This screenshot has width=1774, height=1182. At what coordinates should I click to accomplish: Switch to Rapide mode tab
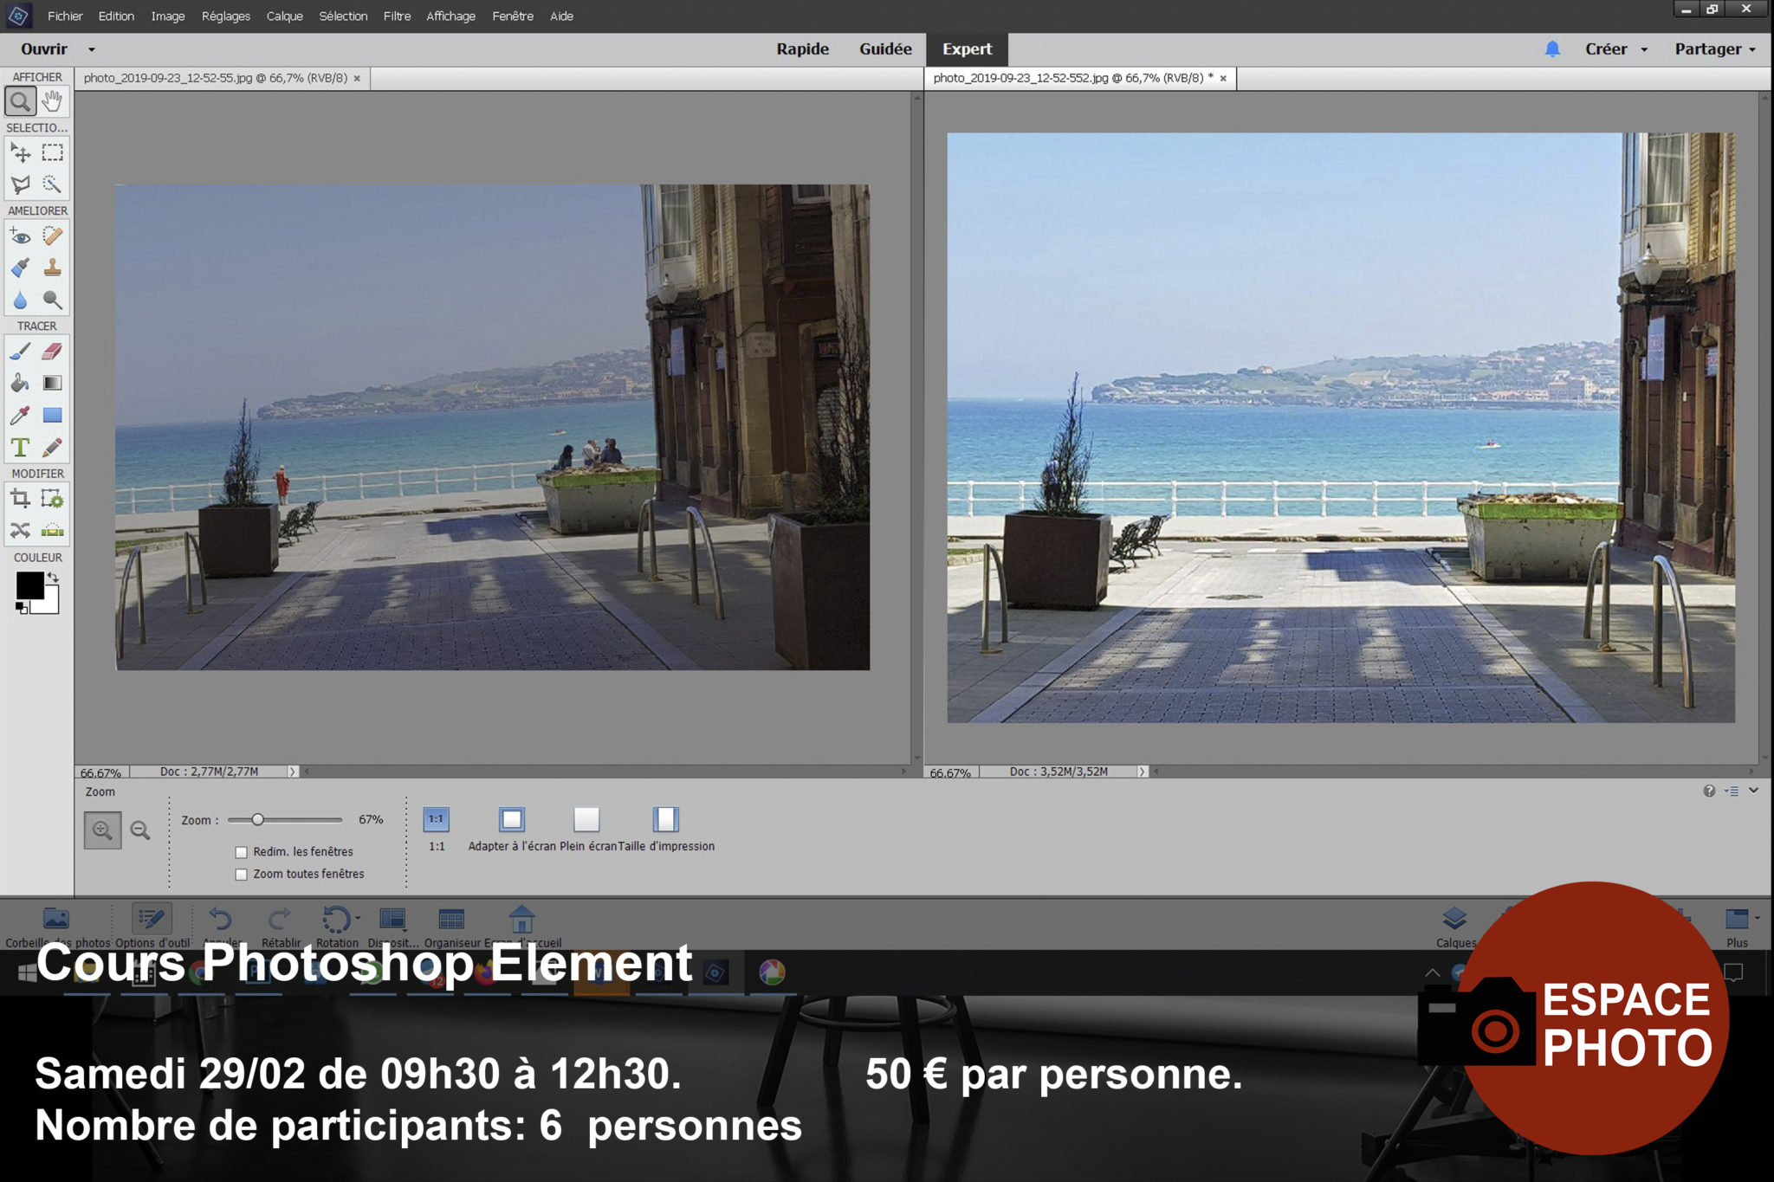(x=802, y=49)
